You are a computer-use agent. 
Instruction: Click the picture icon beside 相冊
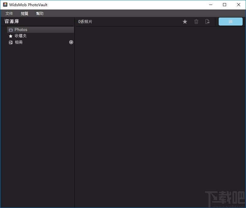(10, 42)
